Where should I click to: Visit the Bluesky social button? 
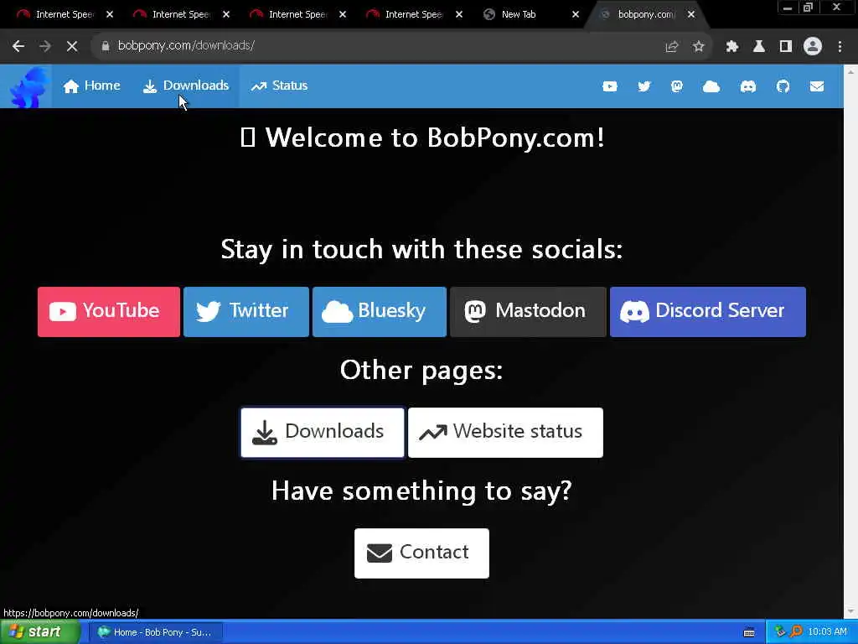(380, 312)
